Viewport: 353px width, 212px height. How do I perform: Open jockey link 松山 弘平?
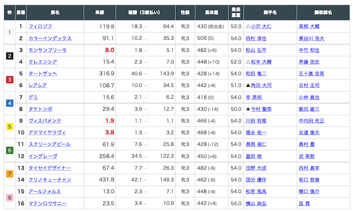(256, 50)
